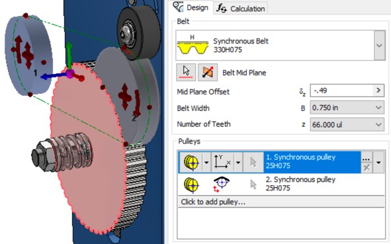Click pulley 1 yellow component type icon
Viewport: 391px width, 244px height.
(191, 162)
